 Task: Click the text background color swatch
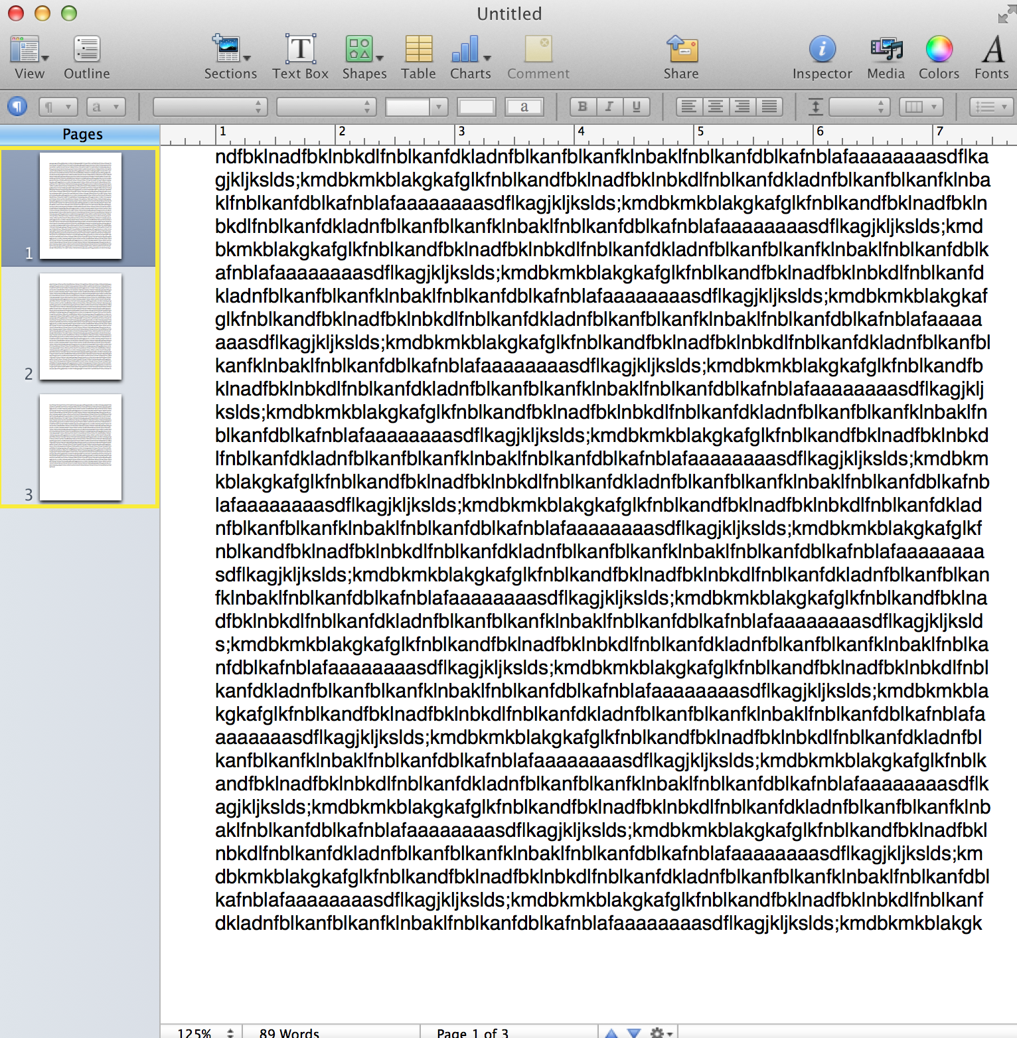(524, 106)
